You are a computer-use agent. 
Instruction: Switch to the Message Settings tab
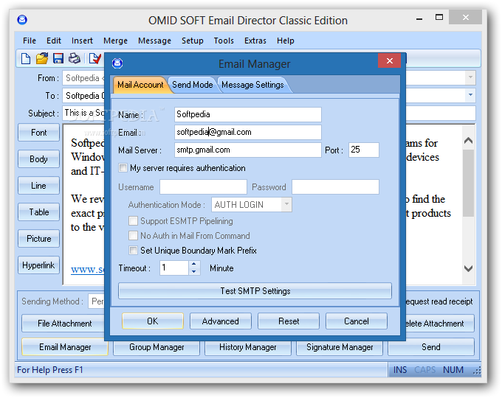coord(252,85)
